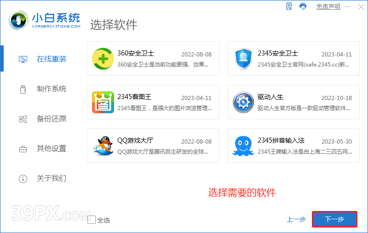Open the 免责声明 link
The image size is (368, 233).
click(x=328, y=7)
